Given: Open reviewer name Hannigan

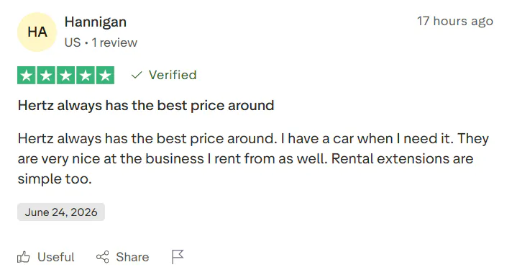Looking at the screenshot, I should 96,22.
